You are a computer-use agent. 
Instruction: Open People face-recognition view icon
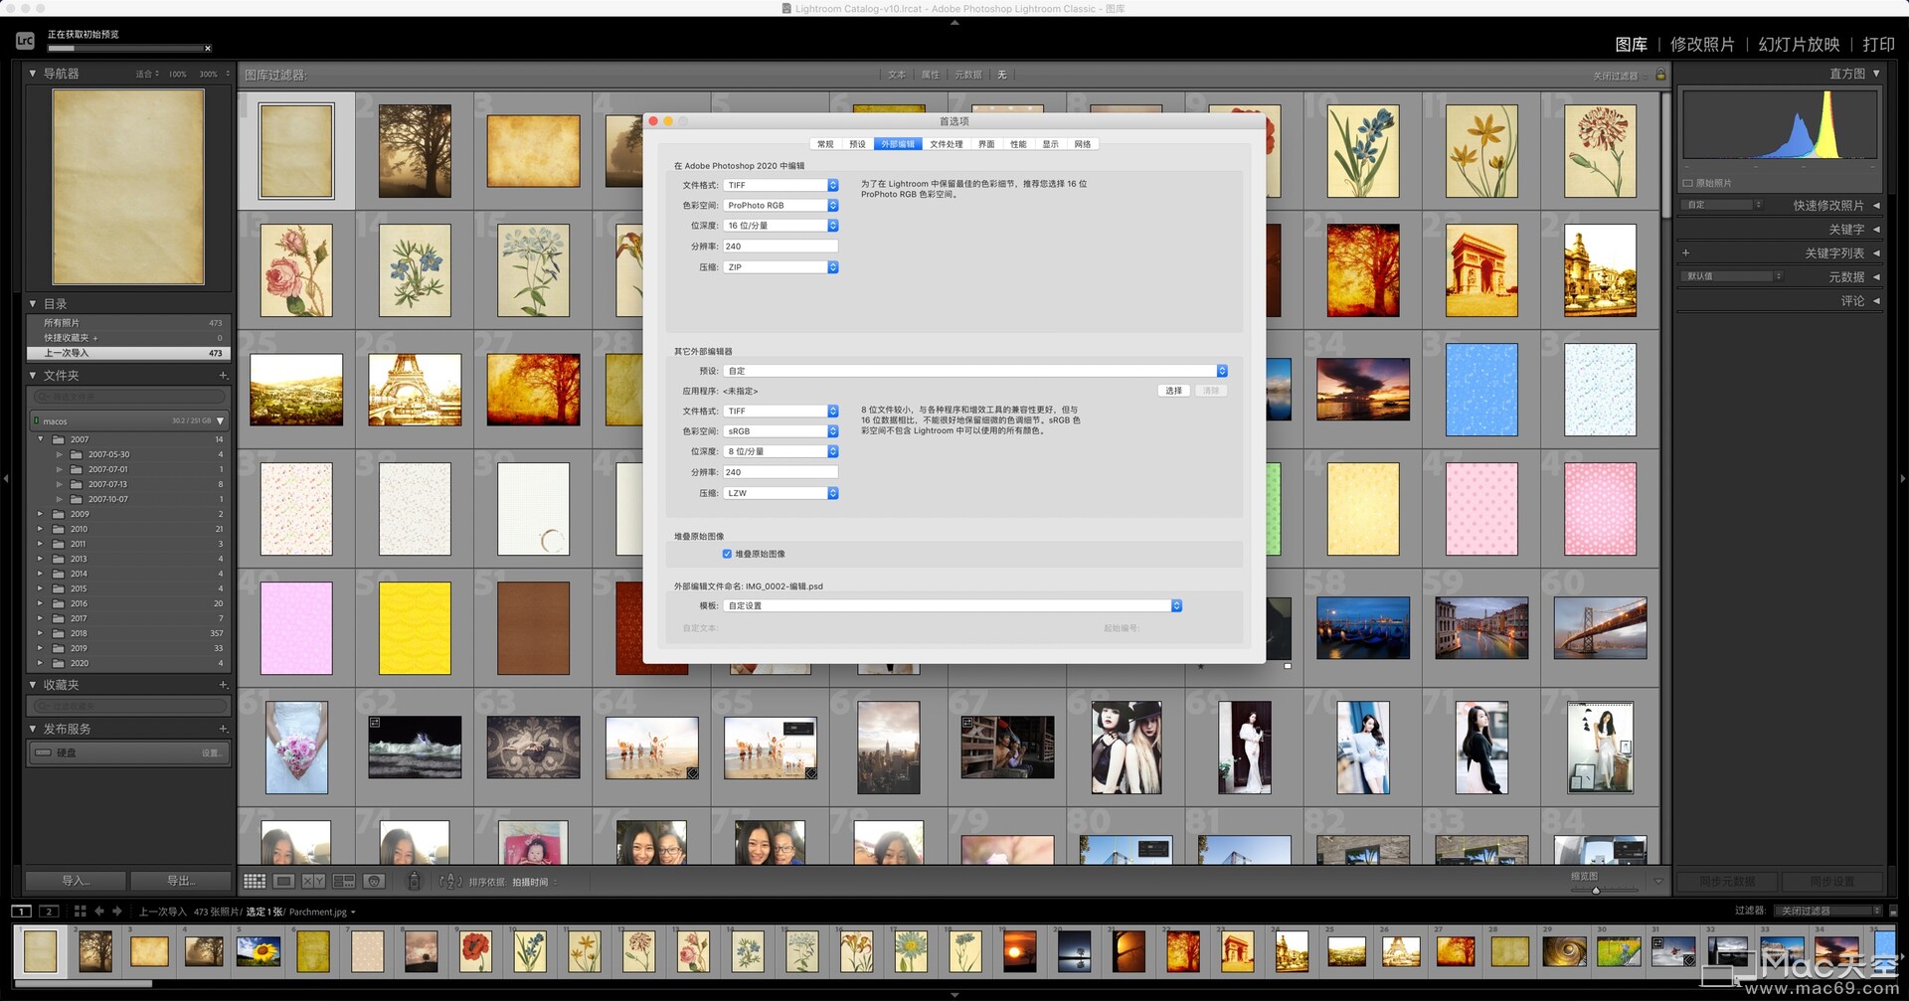(374, 882)
